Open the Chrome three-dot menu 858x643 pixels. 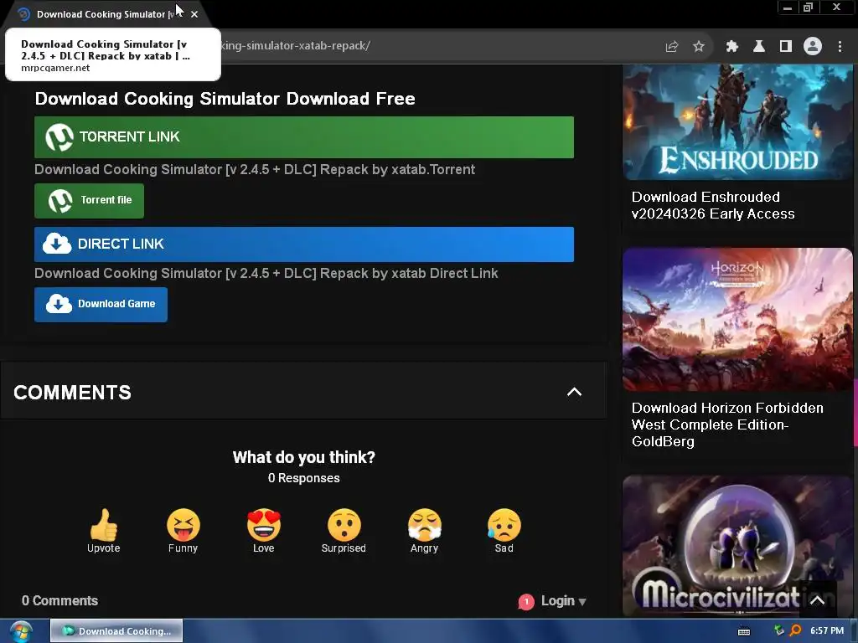coord(840,47)
